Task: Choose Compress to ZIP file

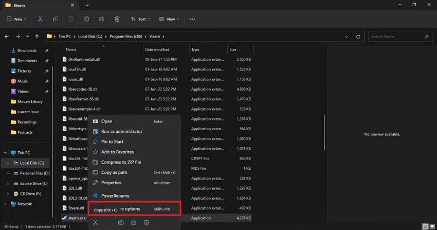Action: (x=134, y=162)
